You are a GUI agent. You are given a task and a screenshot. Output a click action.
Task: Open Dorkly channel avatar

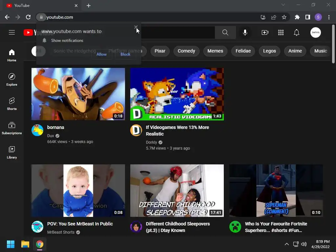(136, 130)
